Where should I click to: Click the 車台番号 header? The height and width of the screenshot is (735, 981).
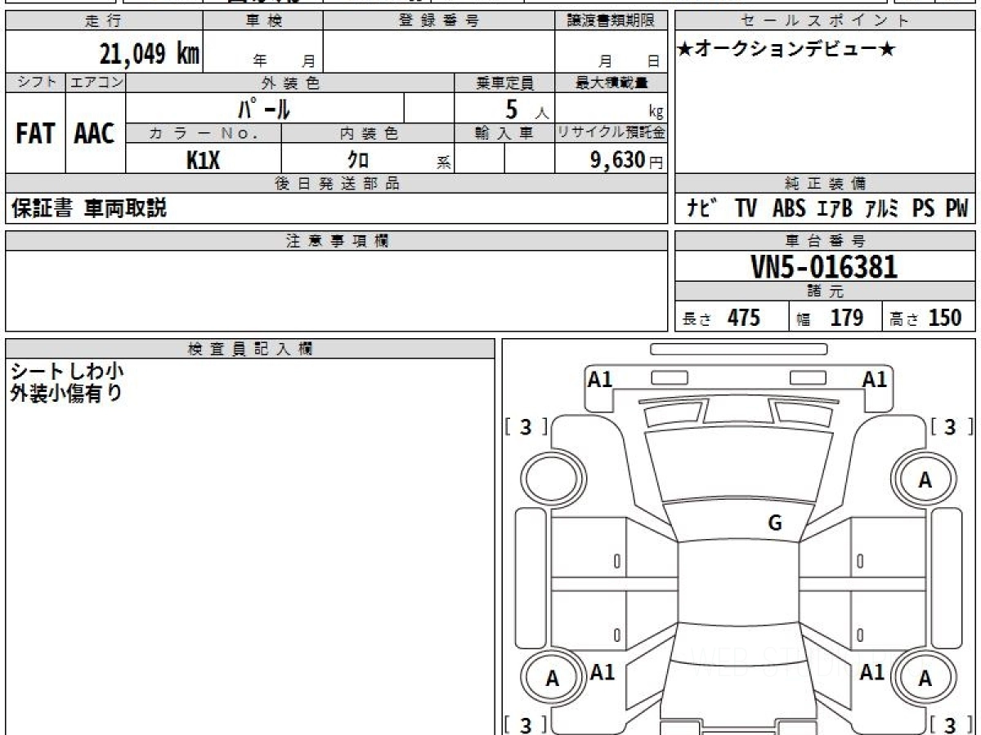pyautogui.click(x=826, y=241)
